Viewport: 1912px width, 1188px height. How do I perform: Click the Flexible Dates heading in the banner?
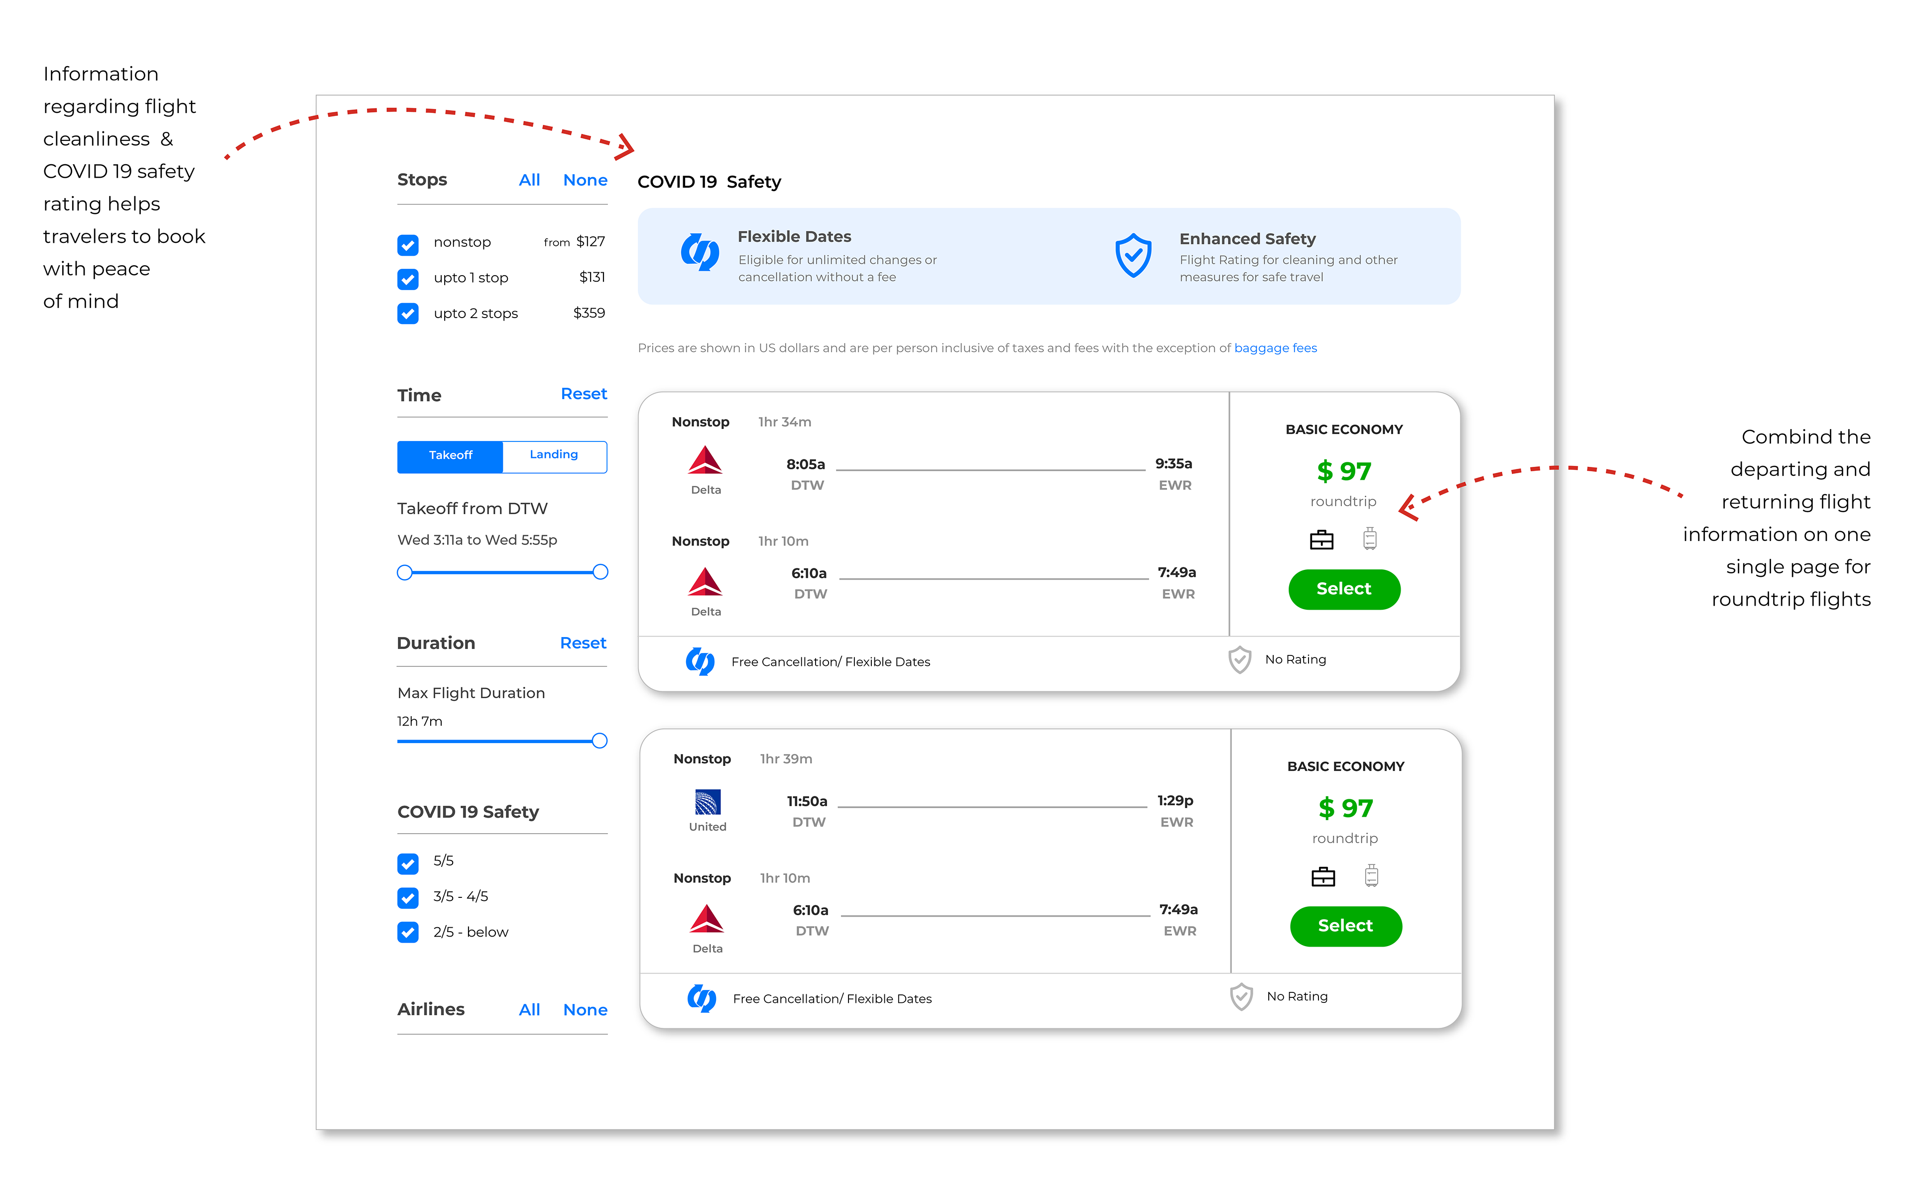(794, 236)
